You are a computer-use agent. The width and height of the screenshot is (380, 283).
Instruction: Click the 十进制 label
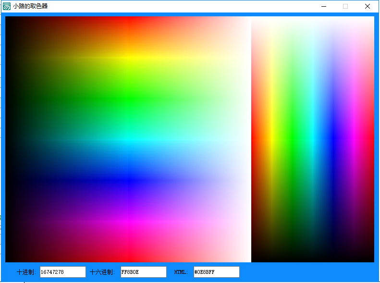pos(26,272)
